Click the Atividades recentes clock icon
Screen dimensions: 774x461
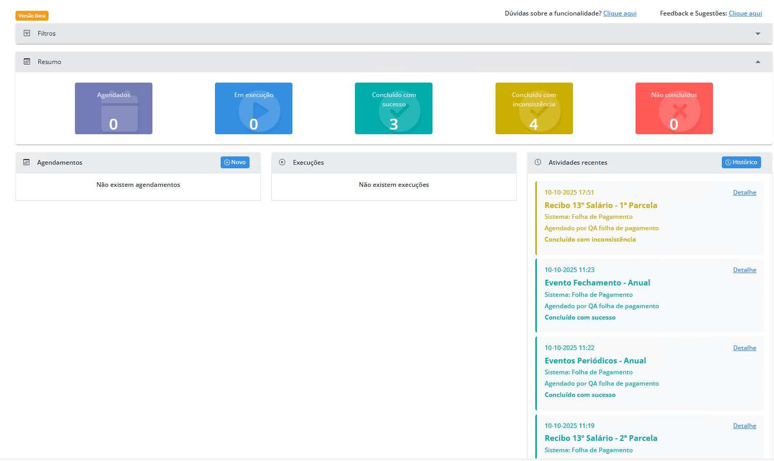tap(538, 162)
